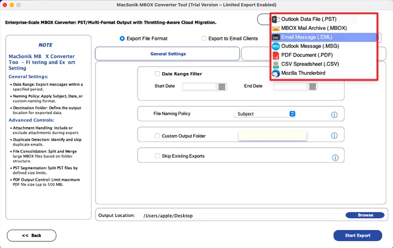Show info for Skip Existing Exports
Screen dimensions: 393x248
335,158
